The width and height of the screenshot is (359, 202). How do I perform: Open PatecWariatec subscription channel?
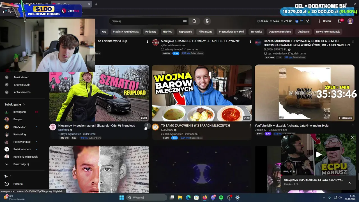tap(22, 142)
